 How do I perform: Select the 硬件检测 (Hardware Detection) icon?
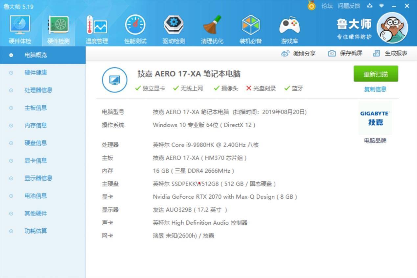[58, 28]
